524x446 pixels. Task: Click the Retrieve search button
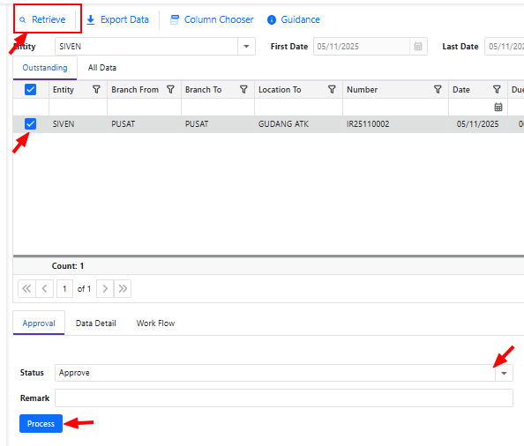click(42, 19)
